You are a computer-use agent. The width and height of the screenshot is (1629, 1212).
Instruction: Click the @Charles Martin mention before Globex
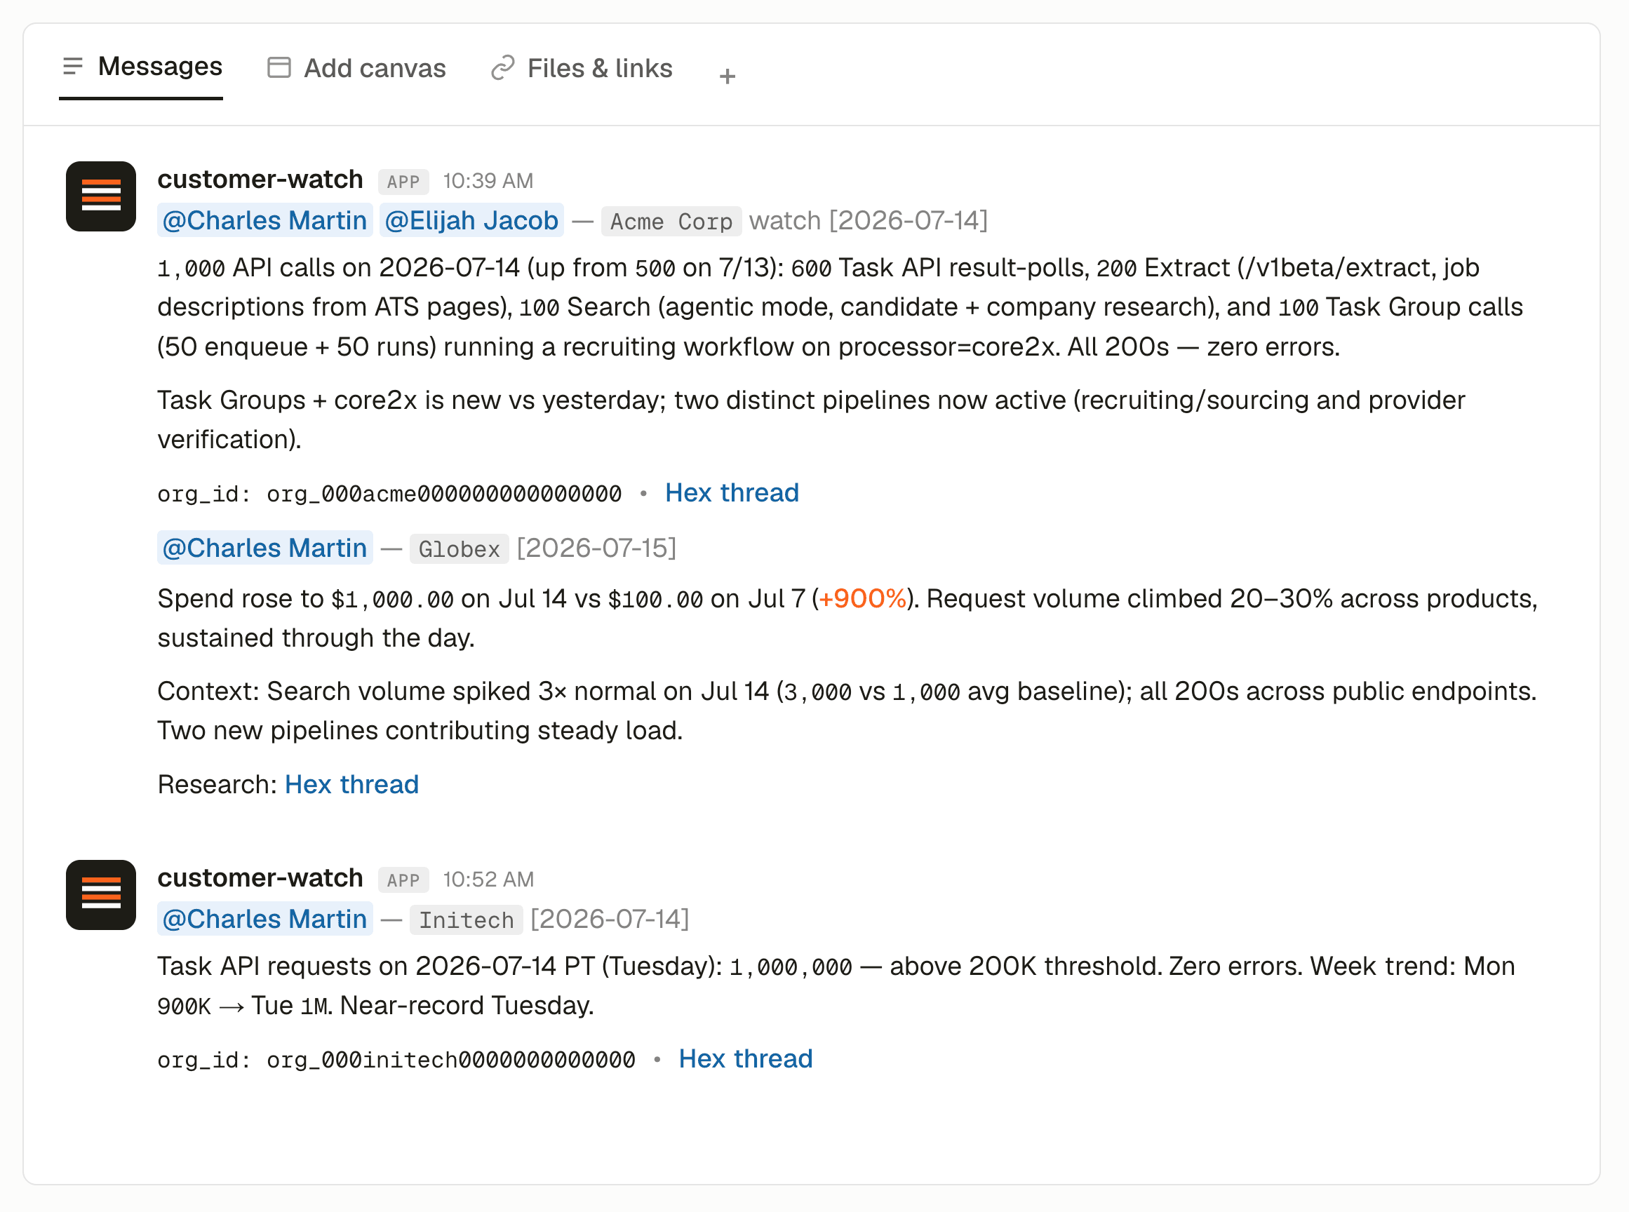click(x=265, y=548)
